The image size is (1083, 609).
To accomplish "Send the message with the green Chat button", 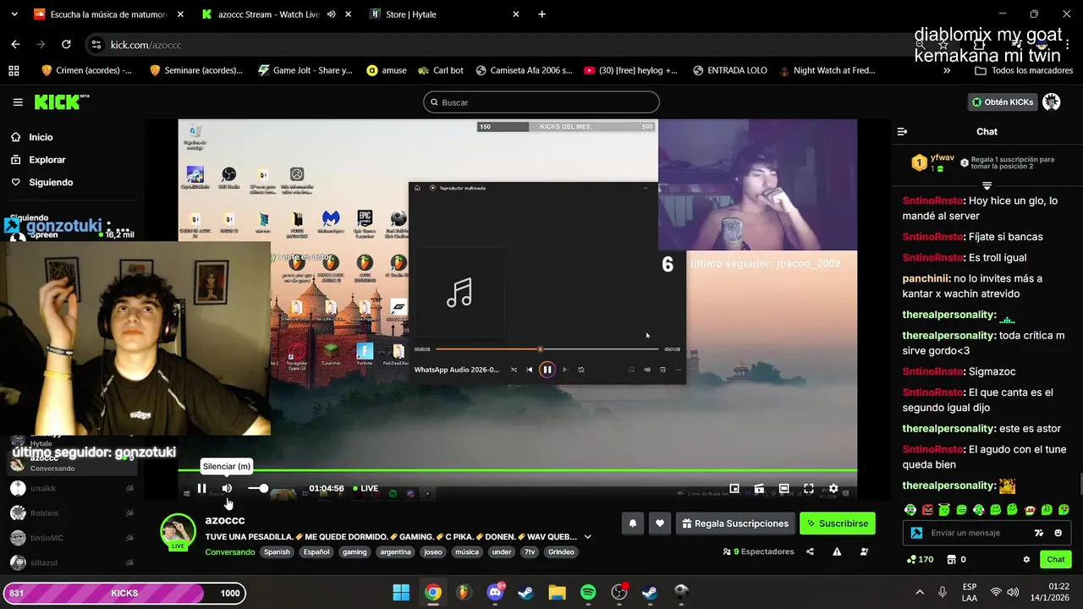I will click(1056, 559).
